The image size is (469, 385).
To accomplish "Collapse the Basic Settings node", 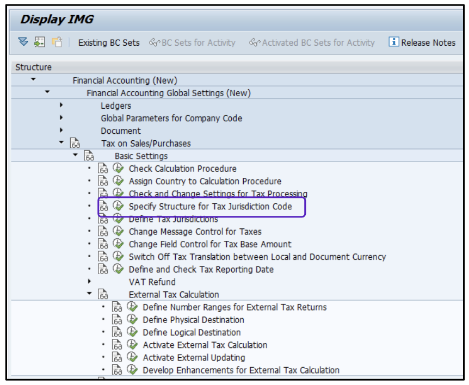I will point(75,156).
